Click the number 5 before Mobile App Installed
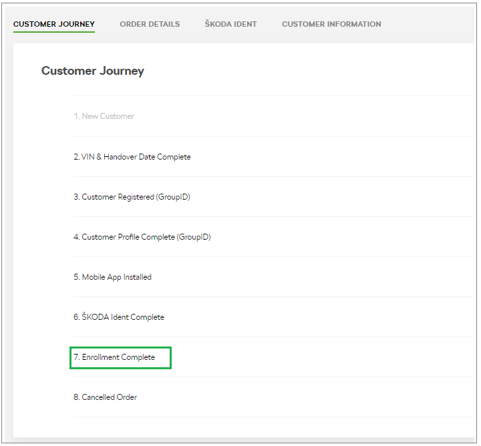481x446 pixels. click(x=76, y=277)
